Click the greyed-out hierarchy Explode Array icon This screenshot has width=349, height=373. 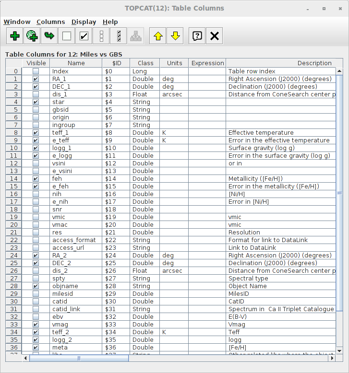click(136, 36)
